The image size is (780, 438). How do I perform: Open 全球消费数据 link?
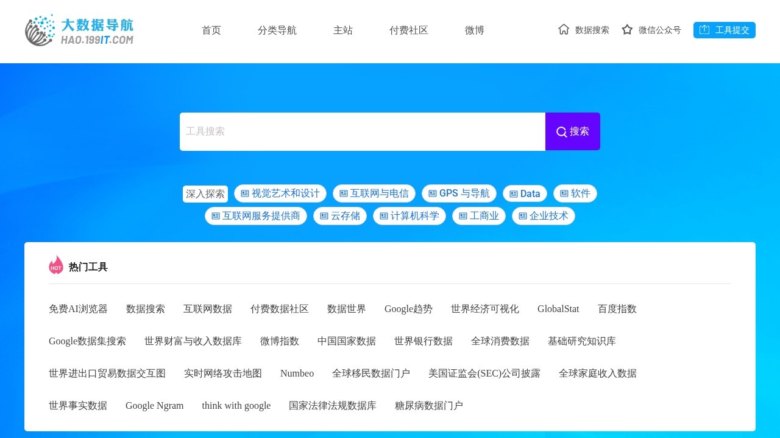point(500,341)
